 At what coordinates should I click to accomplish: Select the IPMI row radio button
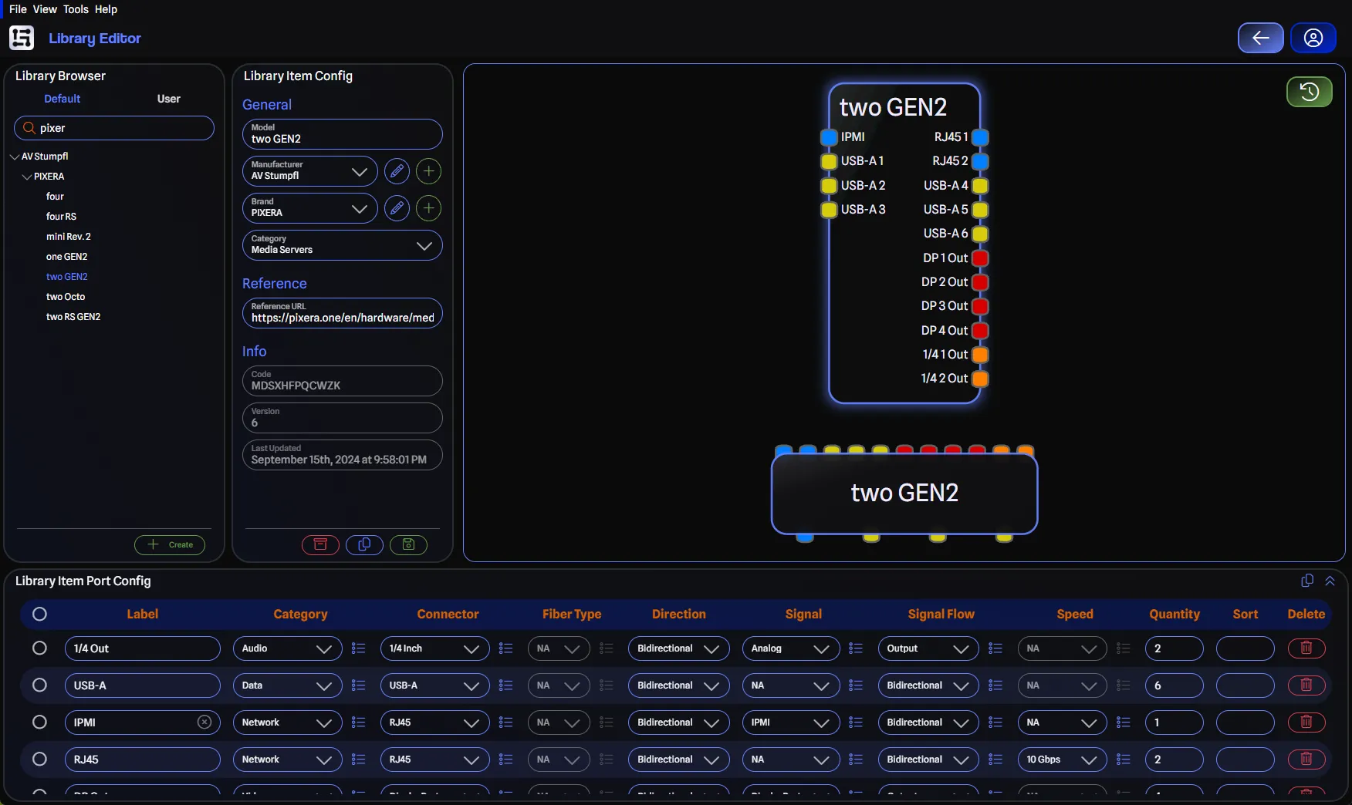tap(39, 722)
